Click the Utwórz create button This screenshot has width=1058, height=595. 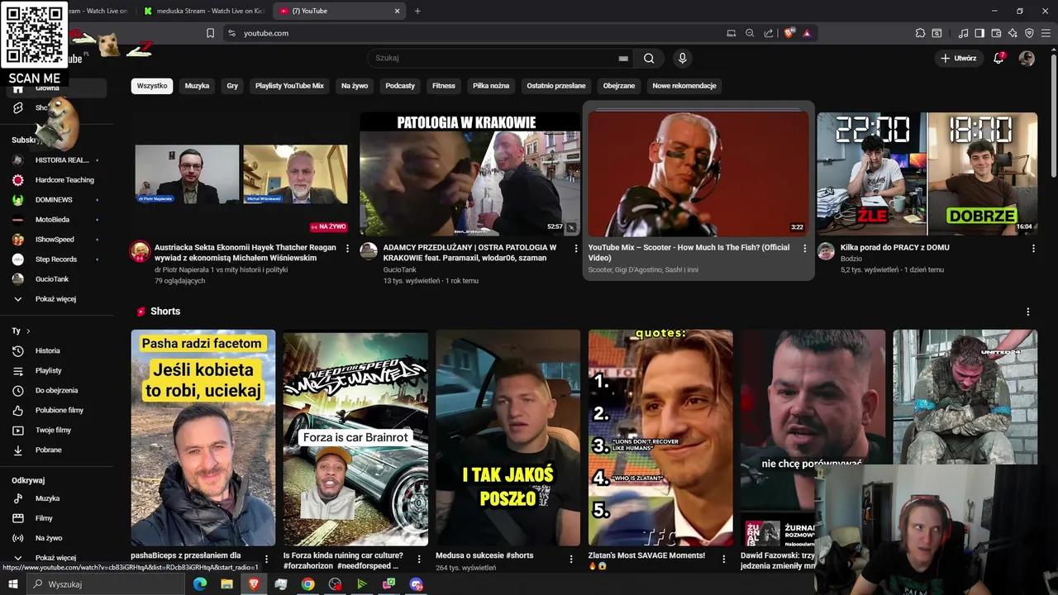pos(959,58)
